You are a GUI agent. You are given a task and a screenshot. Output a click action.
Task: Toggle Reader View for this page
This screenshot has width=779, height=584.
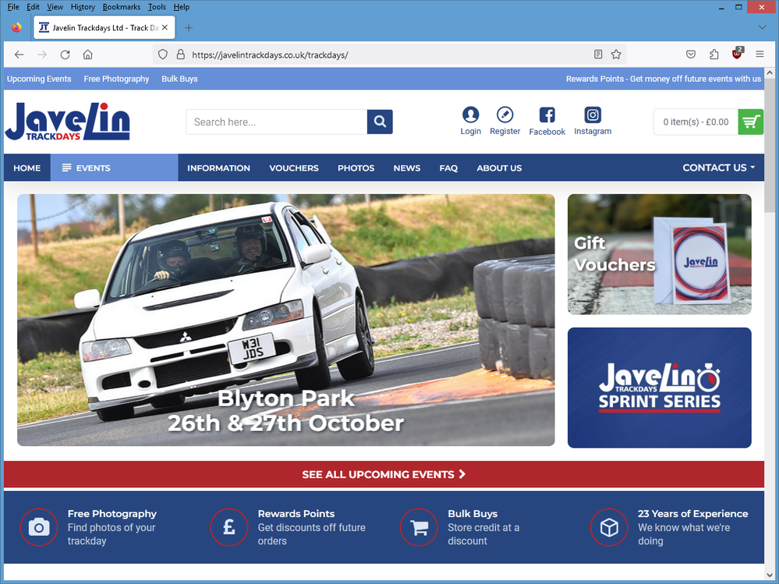[598, 55]
